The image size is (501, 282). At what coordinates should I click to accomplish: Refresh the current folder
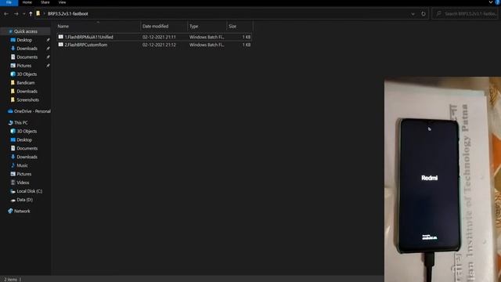tap(424, 14)
